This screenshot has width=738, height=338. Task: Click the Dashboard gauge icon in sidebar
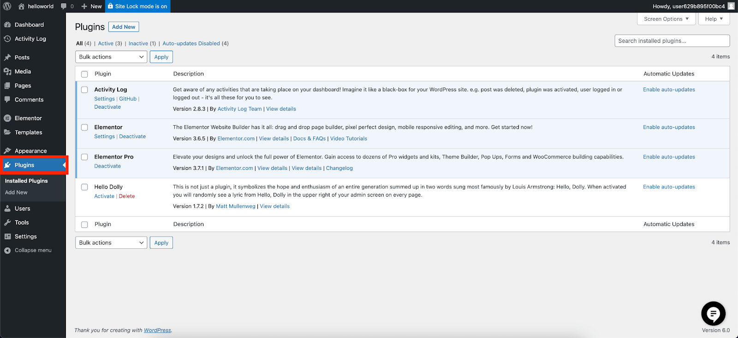coord(7,25)
